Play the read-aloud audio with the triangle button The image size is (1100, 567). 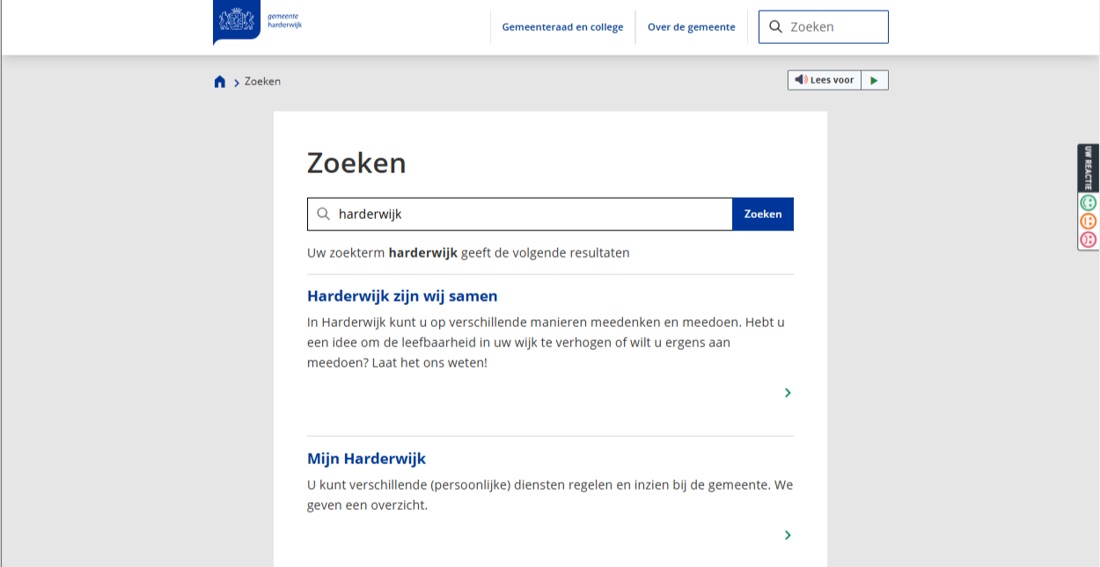(875, 80)
